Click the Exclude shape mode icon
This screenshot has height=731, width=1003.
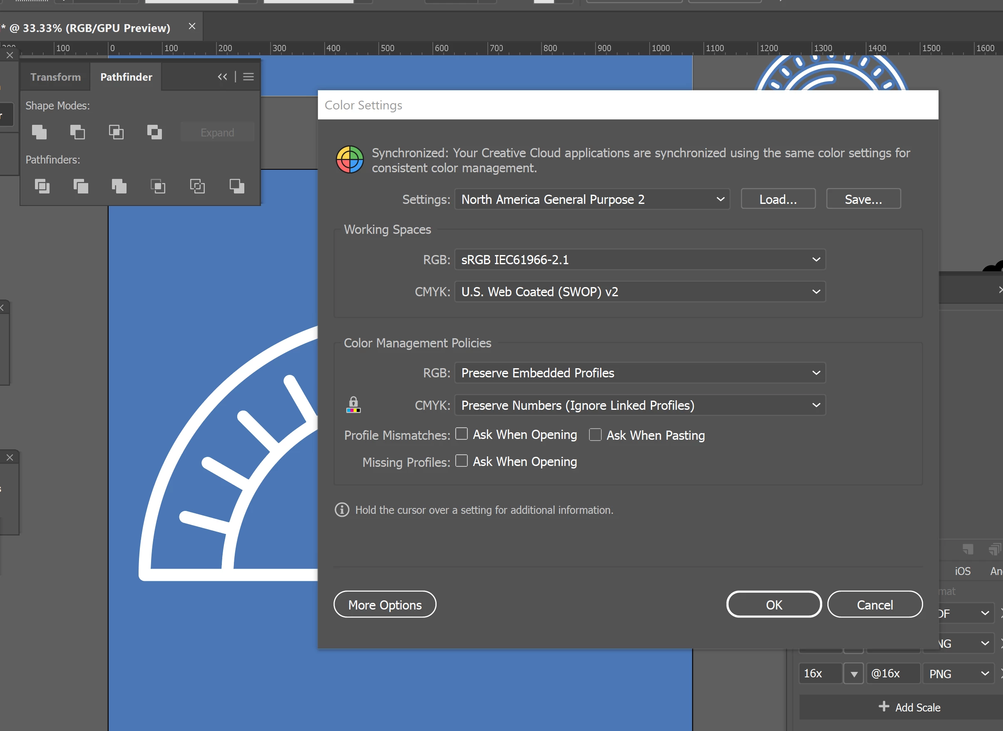coord(154,132)
